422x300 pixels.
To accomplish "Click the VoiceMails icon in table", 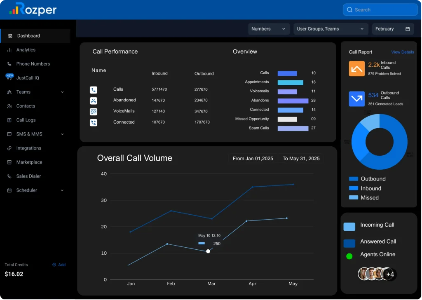I will [x=94, y=112].
